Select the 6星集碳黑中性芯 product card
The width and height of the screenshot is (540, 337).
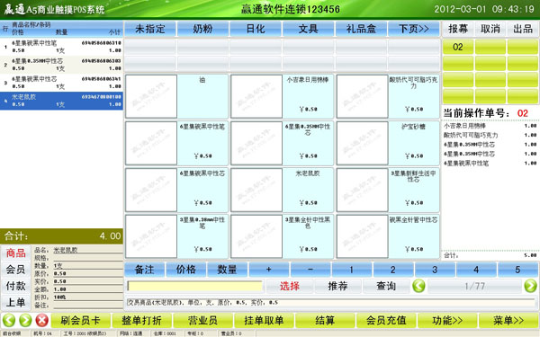(176, 190)
